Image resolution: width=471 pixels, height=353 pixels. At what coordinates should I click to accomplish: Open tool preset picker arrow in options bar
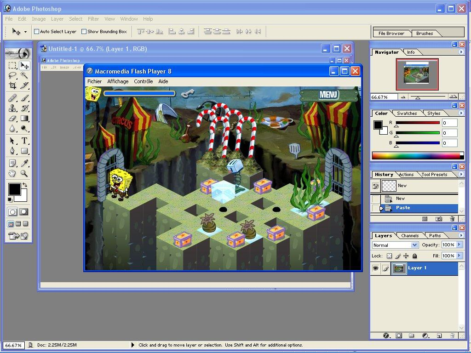(x=26, y=32)
